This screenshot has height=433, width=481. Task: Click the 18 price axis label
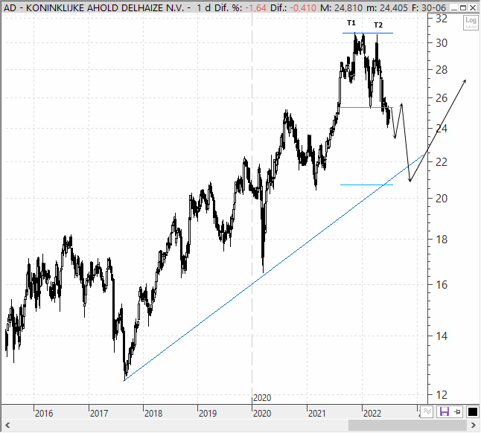tap(442, 240)
